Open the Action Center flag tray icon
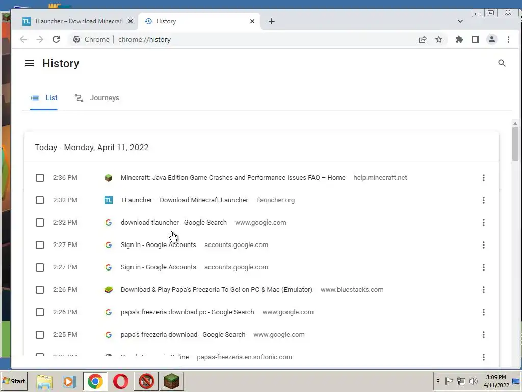Image resolution: width=522 pixels, height=392 pixels. [x=449, y=381]
